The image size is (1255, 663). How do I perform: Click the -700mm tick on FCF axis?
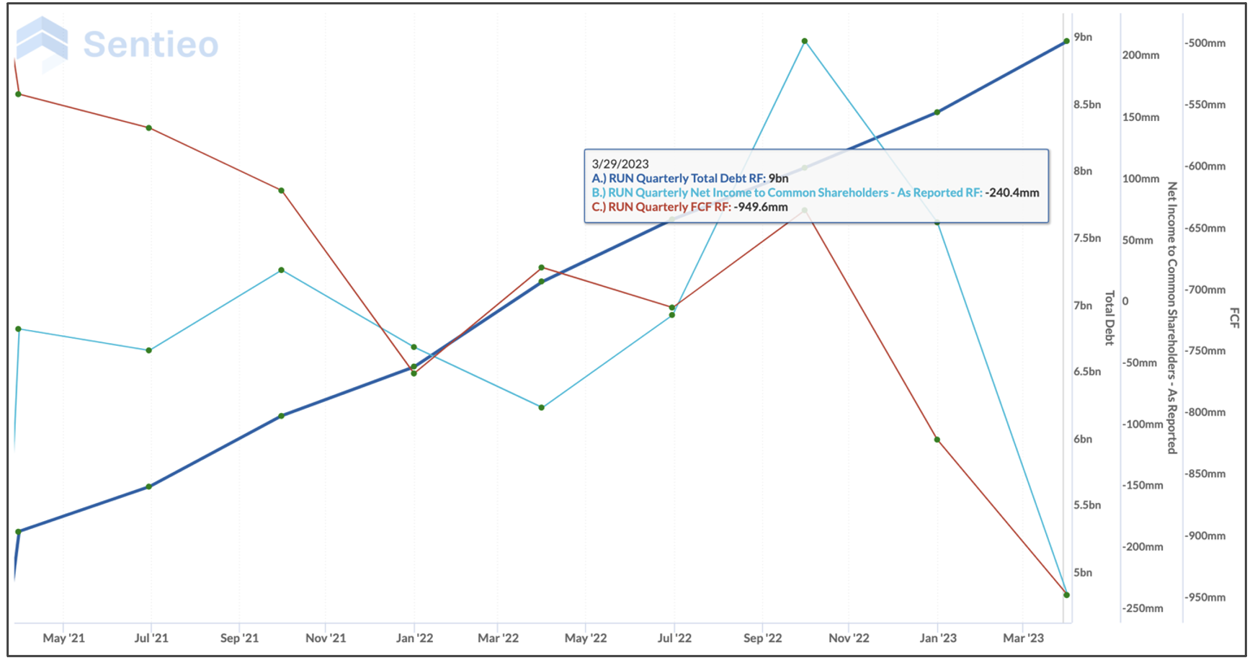1205,290
